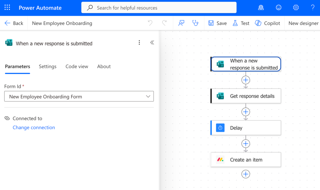Click the Back arrow icon
The height and width of the screenshot is (190, 320).
coord(7,23)
